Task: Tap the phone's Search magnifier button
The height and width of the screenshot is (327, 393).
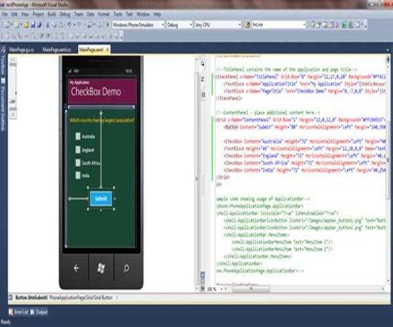Action: click(125, 268)
